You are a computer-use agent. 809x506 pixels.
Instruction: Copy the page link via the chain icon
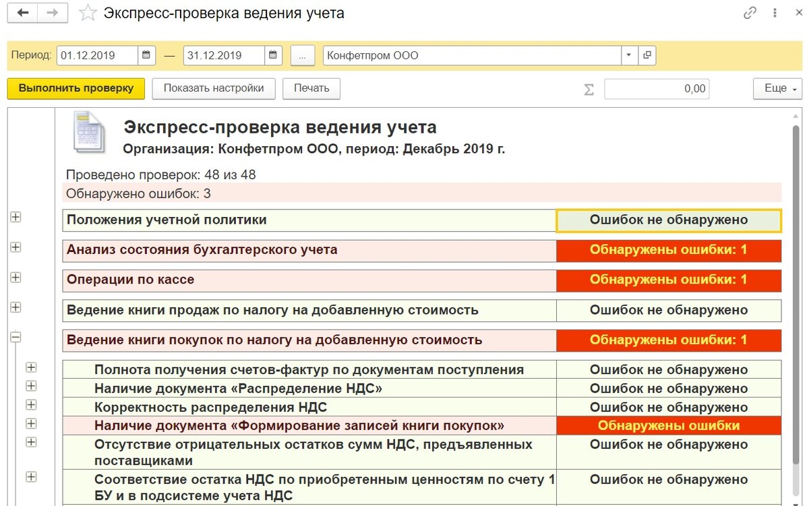[750, 13]
